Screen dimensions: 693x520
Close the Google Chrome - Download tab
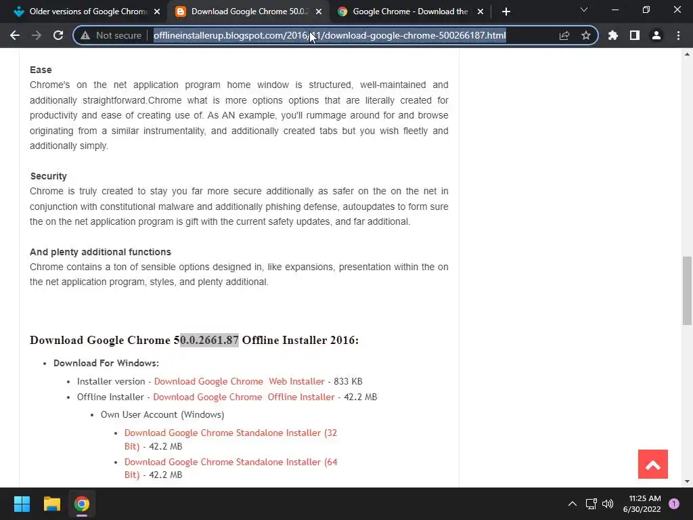[480, 12]
